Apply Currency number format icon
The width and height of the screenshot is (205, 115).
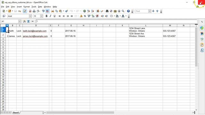pyautogui.click(x=81, y=16)
